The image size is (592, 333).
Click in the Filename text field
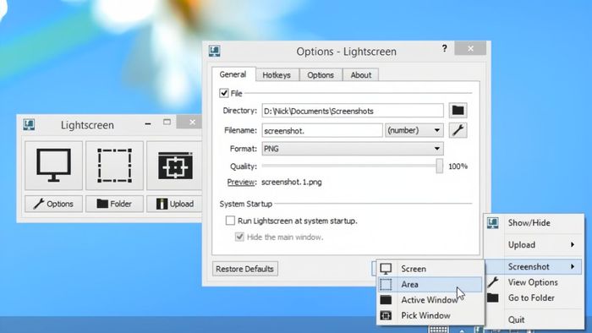coord(322,130)
